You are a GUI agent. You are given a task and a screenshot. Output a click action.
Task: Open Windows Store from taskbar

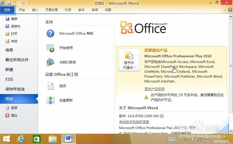(36, 139)
